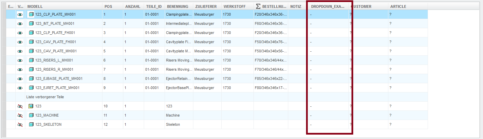Open DROPDOWN_EXA cell for 123_CAV_PLATE_MH001
483x139 pixels.
pos(328,51)
